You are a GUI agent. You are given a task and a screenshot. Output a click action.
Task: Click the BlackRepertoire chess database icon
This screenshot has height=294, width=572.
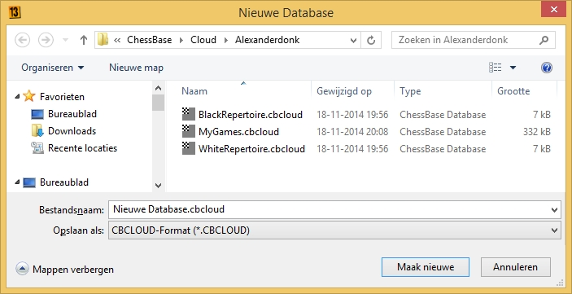coord(189,114)
